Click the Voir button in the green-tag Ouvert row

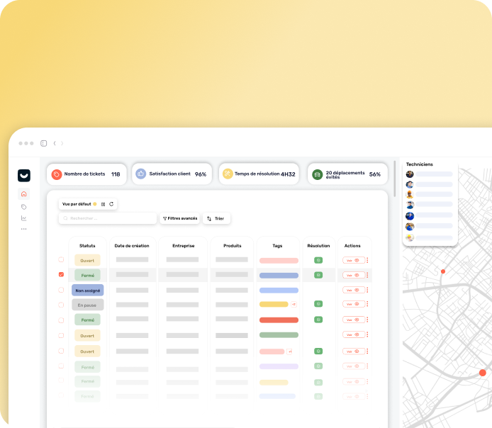(x=354, y=334)
